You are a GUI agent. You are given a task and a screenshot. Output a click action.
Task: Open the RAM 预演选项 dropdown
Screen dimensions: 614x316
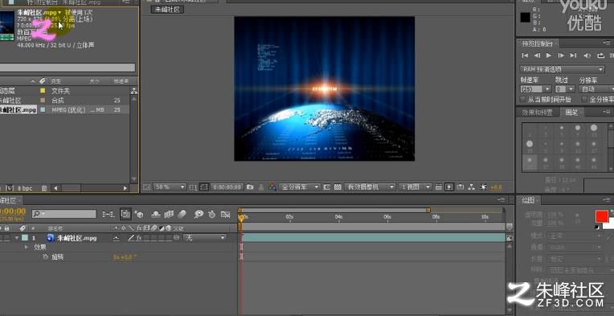tap(563, 69)
